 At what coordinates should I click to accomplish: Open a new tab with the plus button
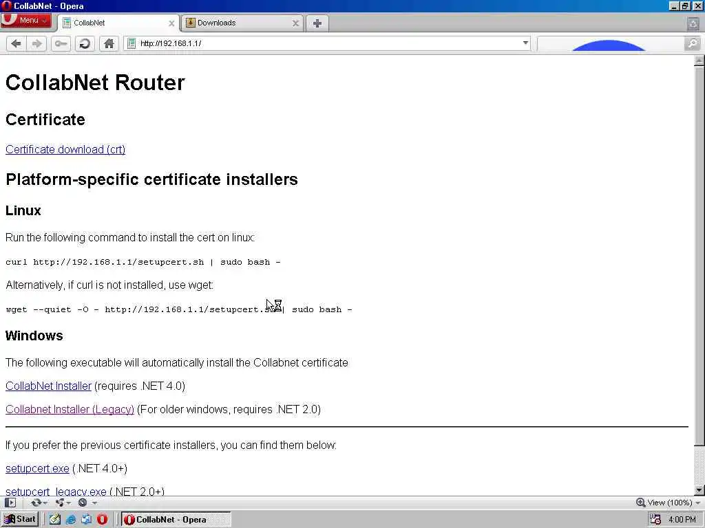point(317,23)
